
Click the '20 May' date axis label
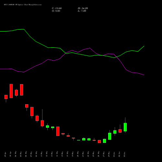78,154
